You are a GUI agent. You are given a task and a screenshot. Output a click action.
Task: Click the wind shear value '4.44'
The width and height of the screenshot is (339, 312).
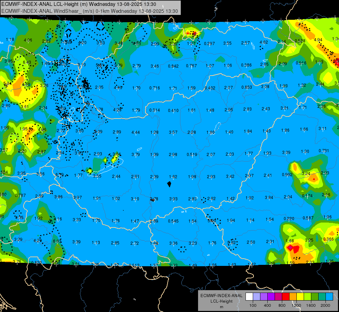(135, 132)
